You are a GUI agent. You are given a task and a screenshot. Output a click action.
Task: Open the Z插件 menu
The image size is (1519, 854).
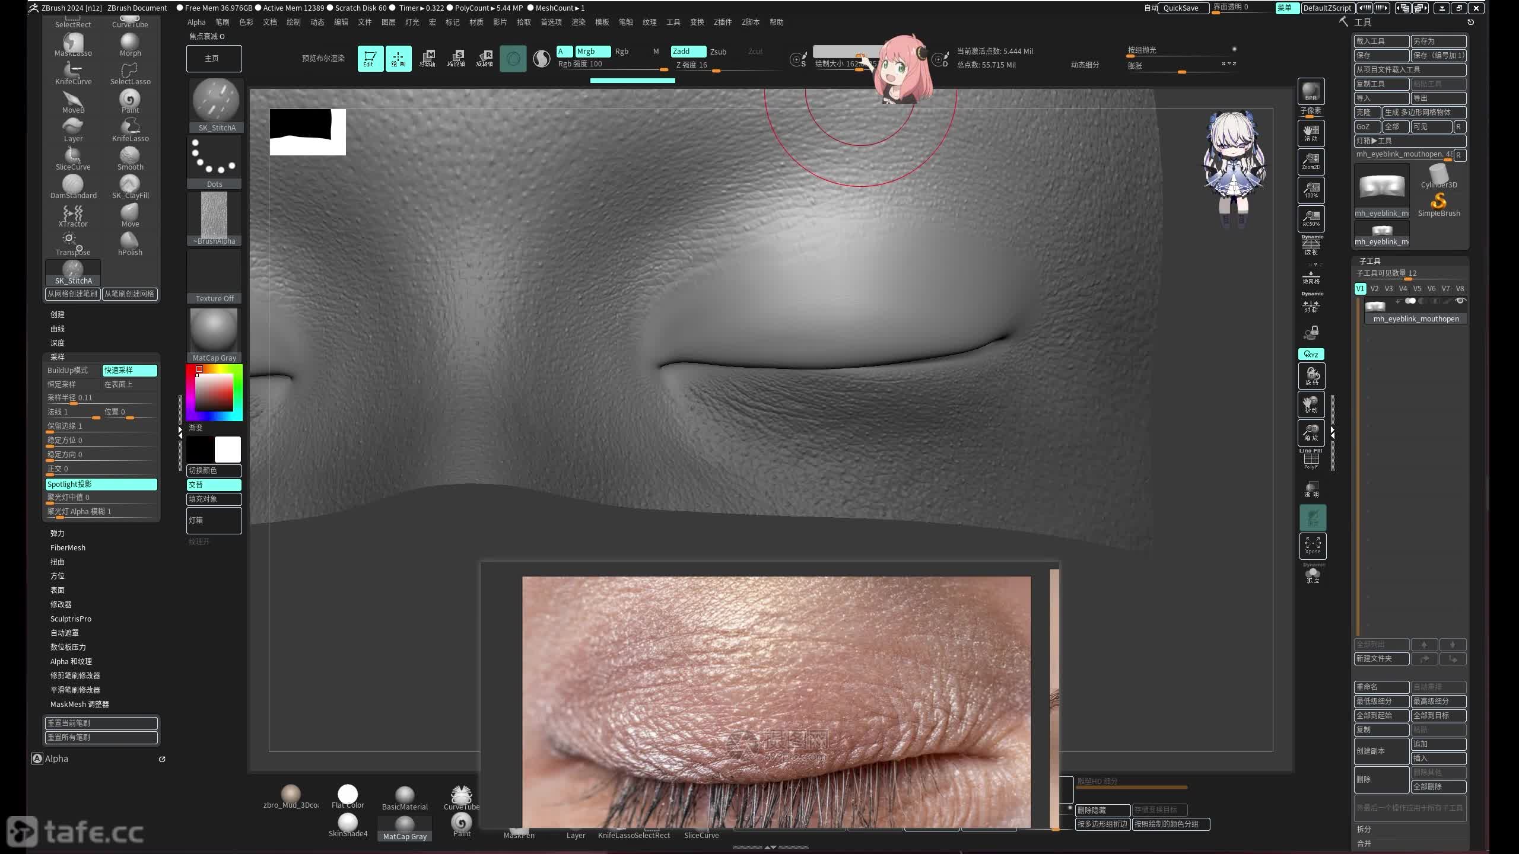tap(722, 22)
